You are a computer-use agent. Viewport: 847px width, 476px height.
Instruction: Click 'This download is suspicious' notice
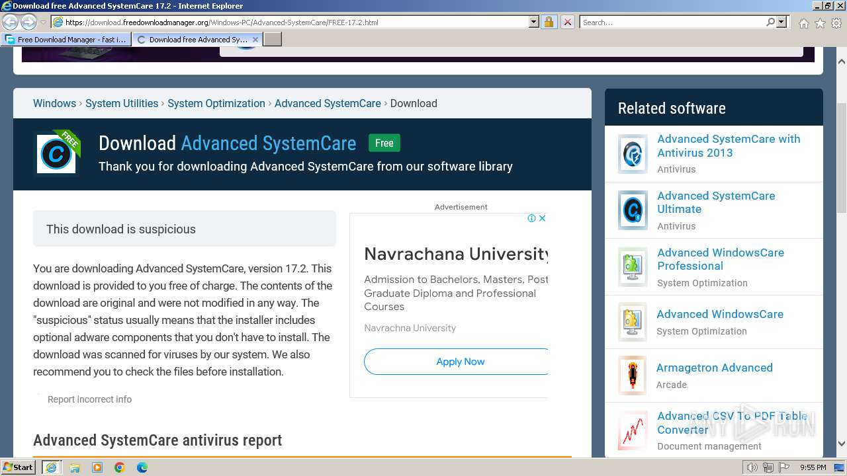(185, 229)
